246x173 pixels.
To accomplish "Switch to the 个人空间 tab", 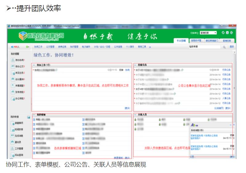I will point(181,41).
